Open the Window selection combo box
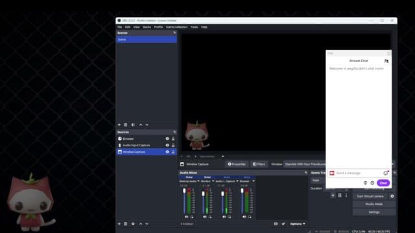Viewport: 415px width, 233px height. (x=305, y=164)
